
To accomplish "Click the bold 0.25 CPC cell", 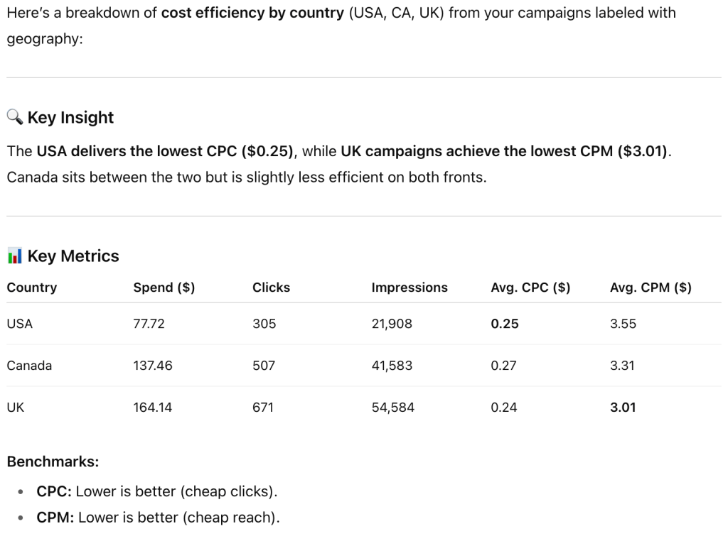I will [505, 324].
